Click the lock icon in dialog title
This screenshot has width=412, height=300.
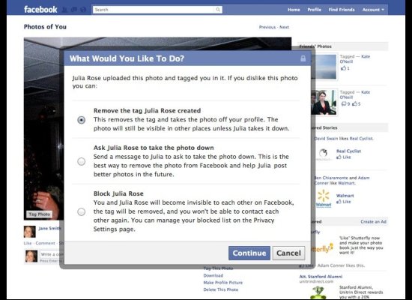[303, 58]
